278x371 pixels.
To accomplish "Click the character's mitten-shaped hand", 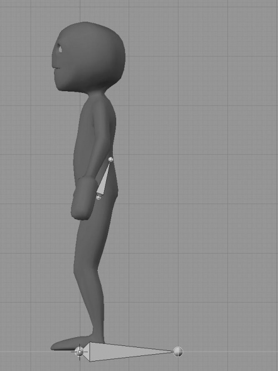I will pyautogui.click(x=84, y=198).
